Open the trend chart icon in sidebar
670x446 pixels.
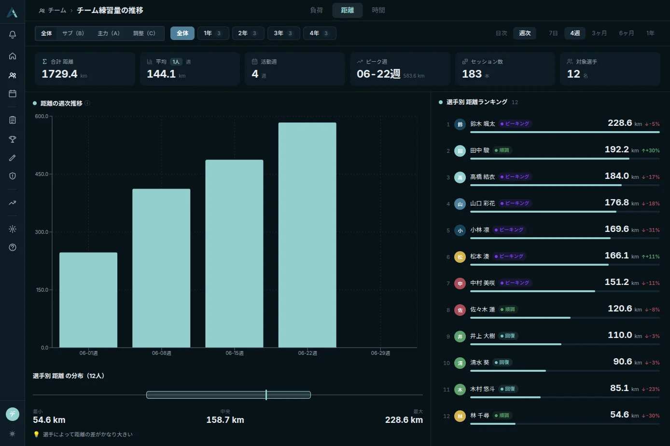click(x=13, y=203)
